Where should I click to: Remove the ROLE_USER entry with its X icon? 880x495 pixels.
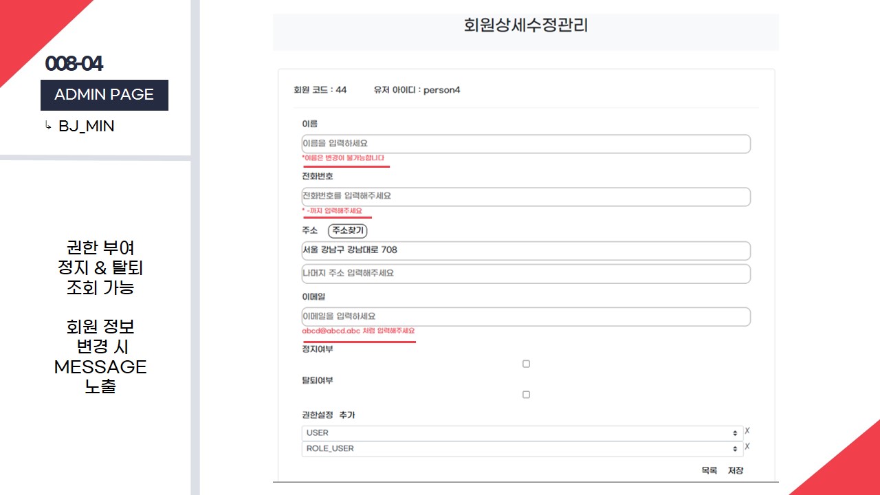[747, 447]
